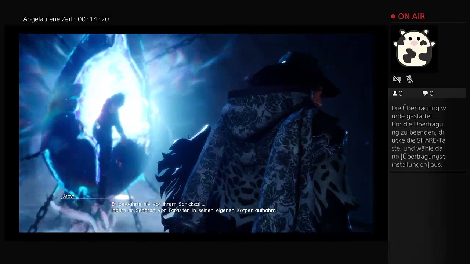
Task: Select the comment count number zero
Action: 431,93
